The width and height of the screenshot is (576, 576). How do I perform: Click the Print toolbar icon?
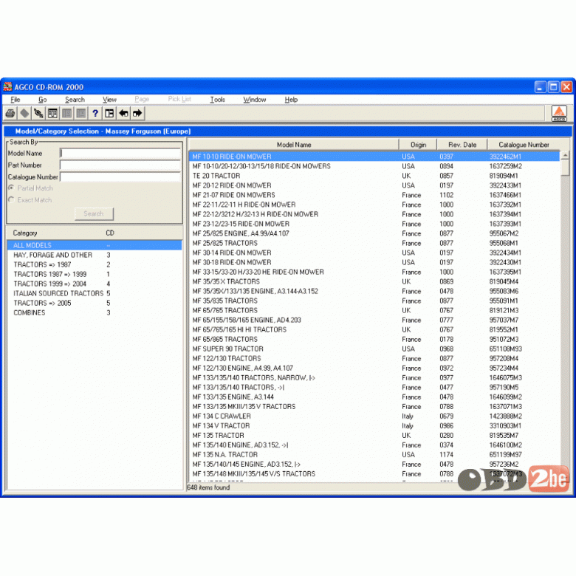pos(10,113)
